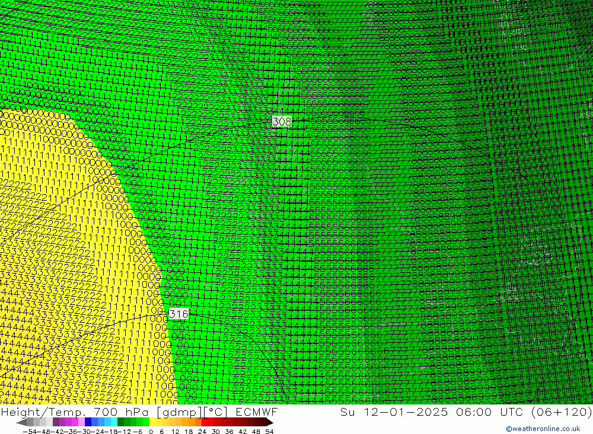
Task: Pick the dark blue swatch in legend
Action: 88,422
